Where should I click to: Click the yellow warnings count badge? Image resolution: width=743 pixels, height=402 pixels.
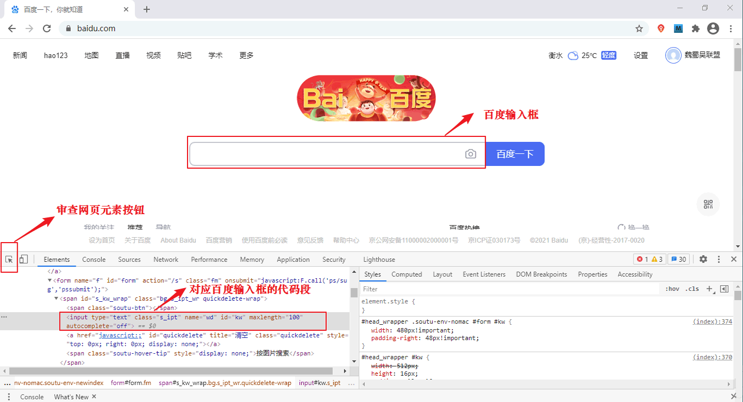657,260
